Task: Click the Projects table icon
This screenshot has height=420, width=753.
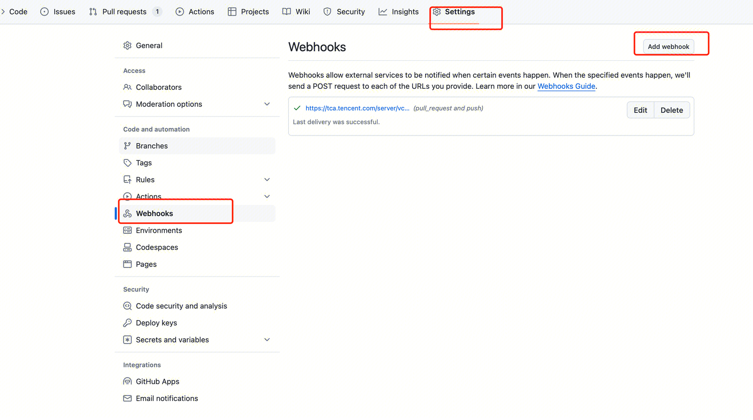Action: 232,12
